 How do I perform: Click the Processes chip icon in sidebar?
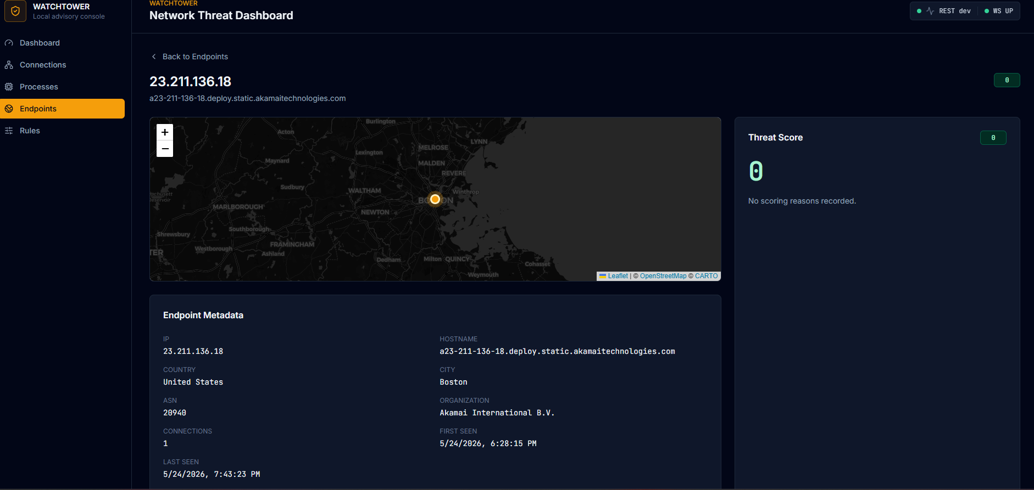[x=9, y=87]
